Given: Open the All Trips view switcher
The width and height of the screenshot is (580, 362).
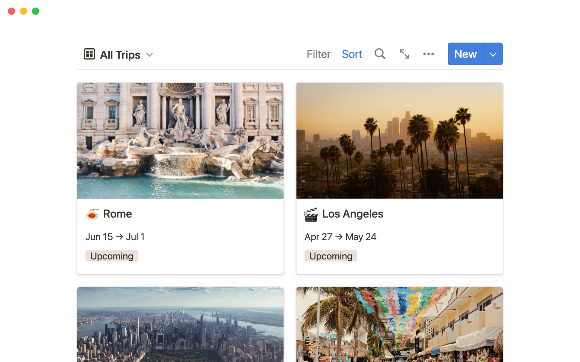Looking at the screenshot, I should [120, 55].
